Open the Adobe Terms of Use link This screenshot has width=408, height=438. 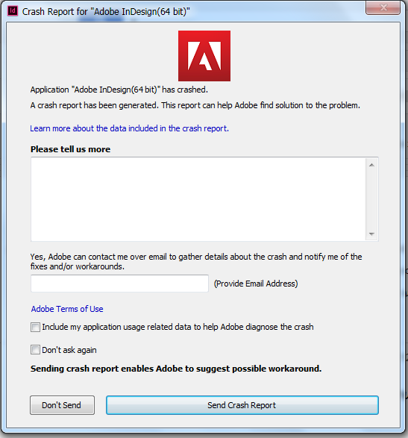click(67, 309)
